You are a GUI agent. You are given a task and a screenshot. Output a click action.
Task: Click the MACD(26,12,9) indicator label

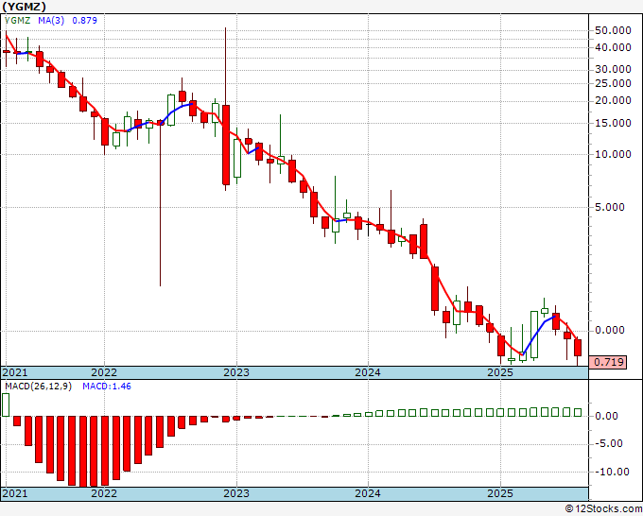pos(38,387)
